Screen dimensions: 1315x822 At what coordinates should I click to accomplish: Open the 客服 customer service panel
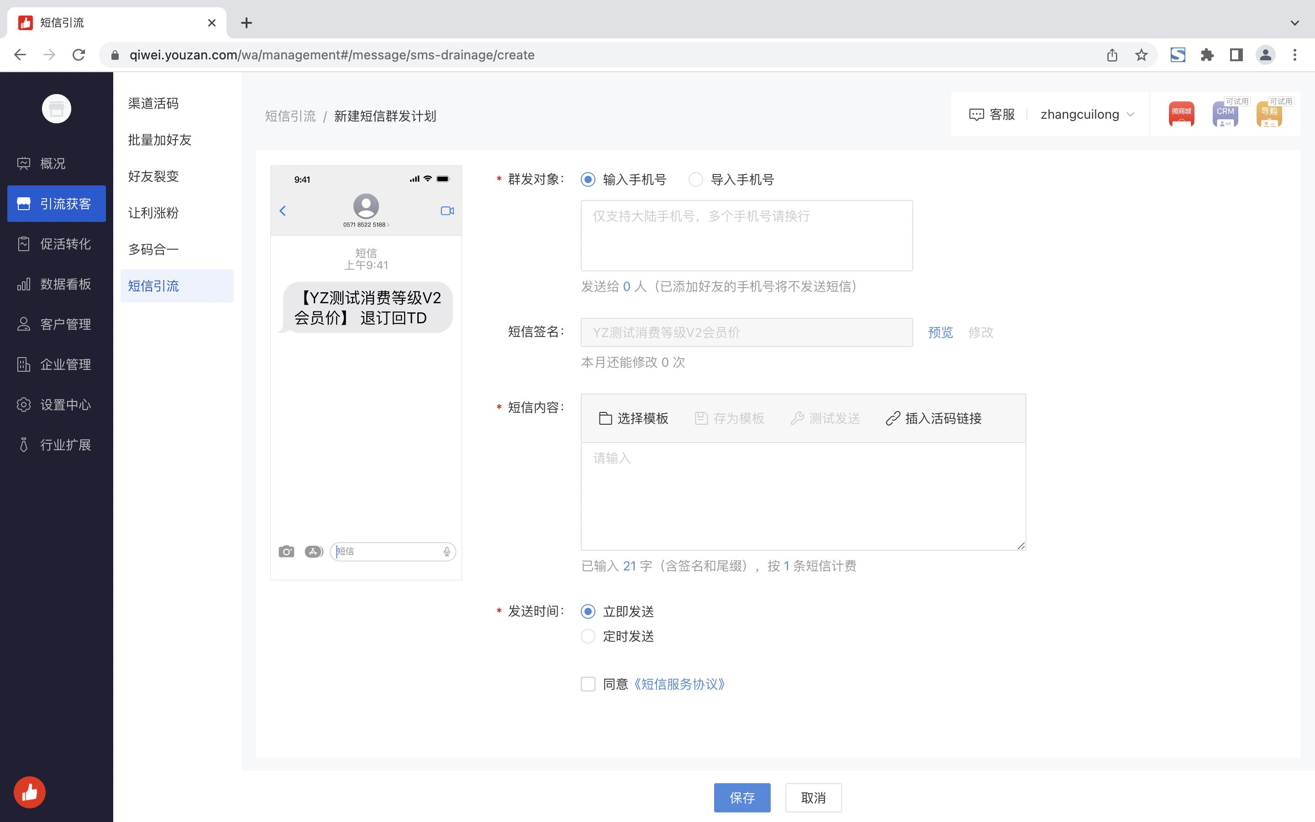tap(992, 114)
